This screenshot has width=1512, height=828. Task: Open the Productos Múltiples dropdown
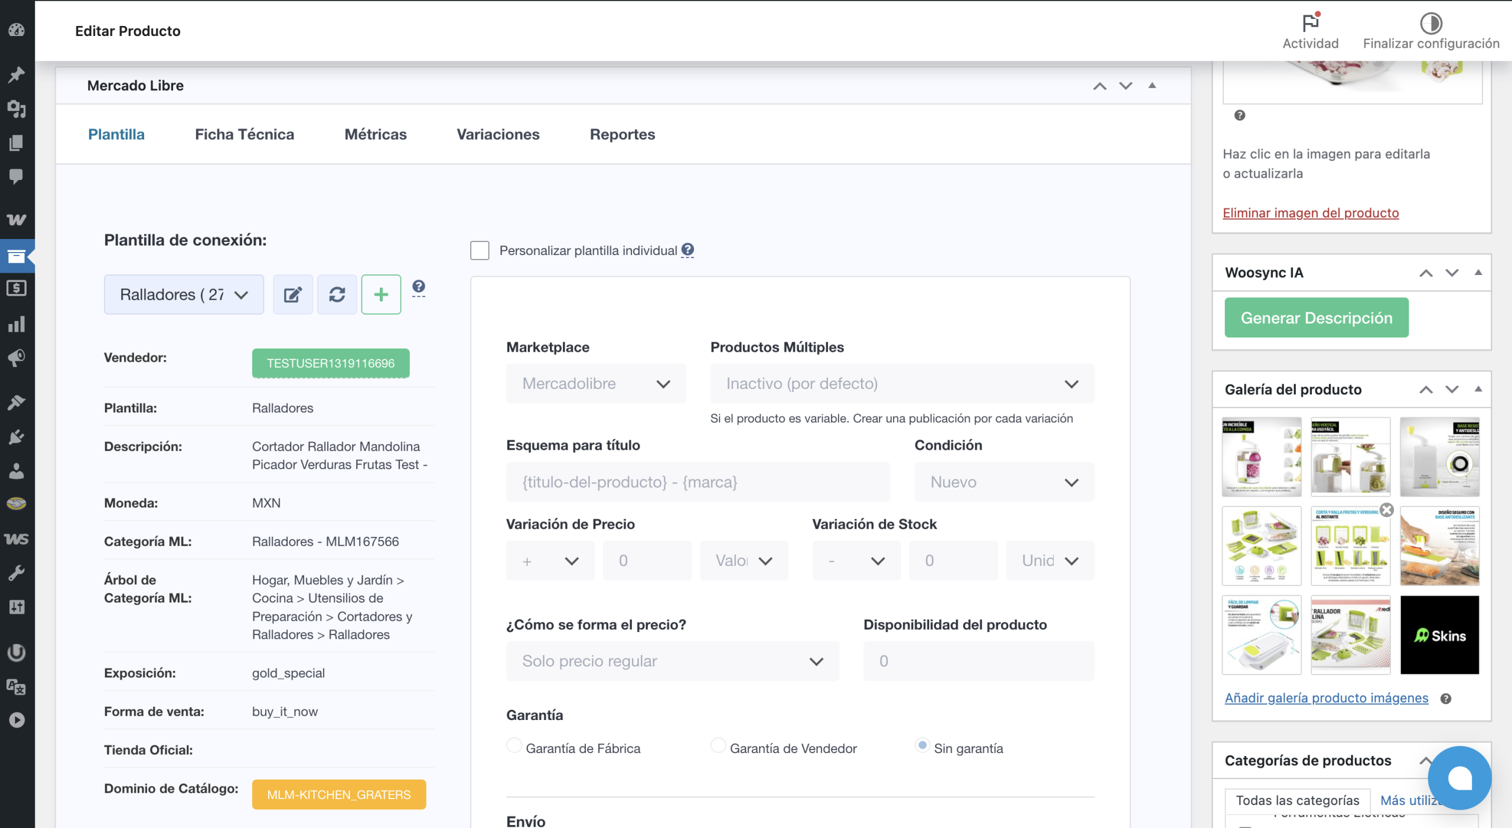pyautogui.click(x=902, y=384)
